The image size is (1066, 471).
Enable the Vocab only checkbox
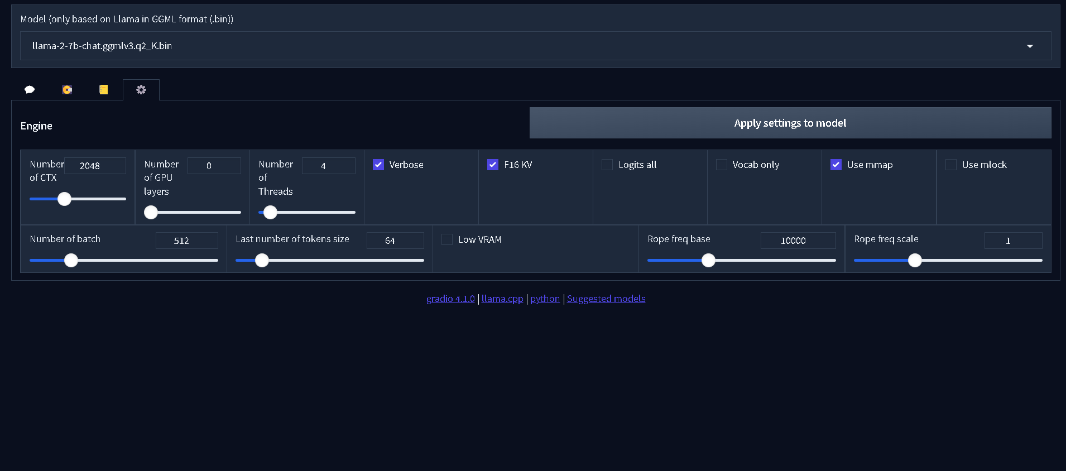coord(722,165)
